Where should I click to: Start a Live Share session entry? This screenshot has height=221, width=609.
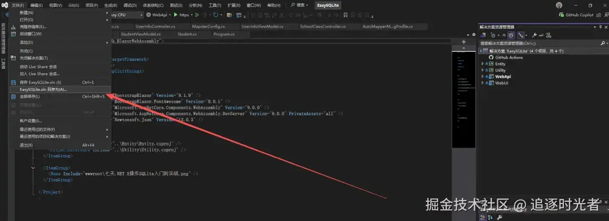[60, 67]
